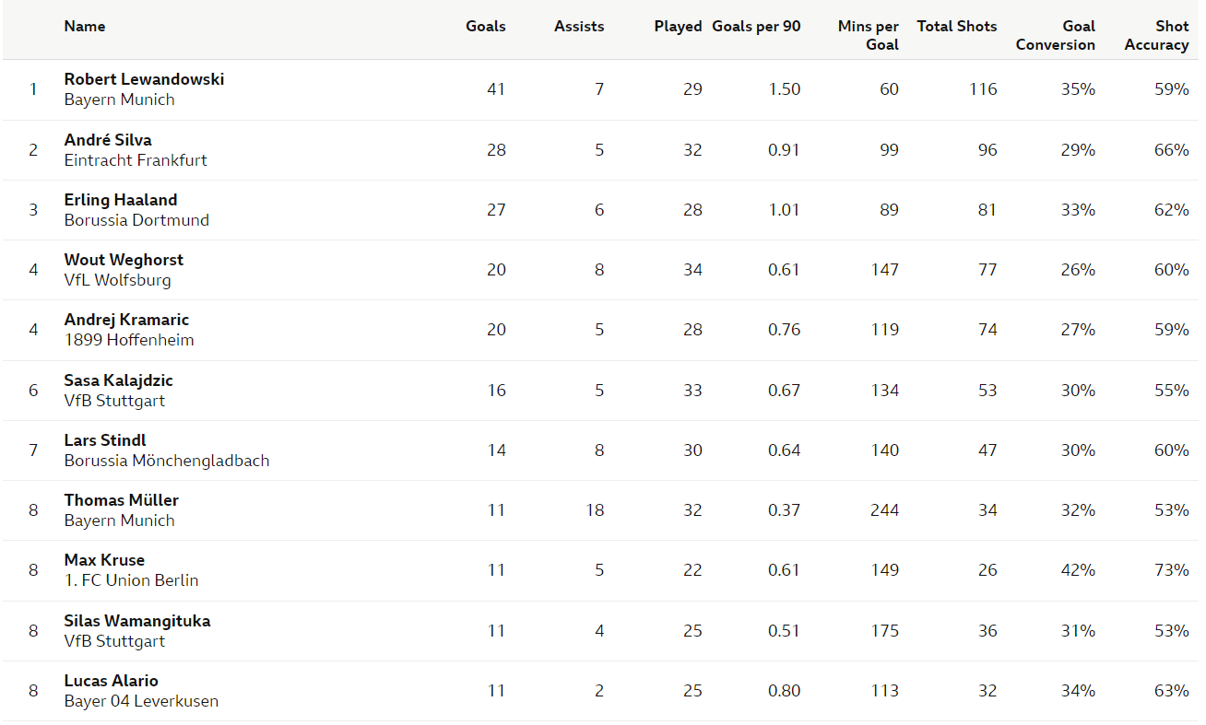Select Lucas Alario's name
This screenshot has height=725, width=1206.
111,681
